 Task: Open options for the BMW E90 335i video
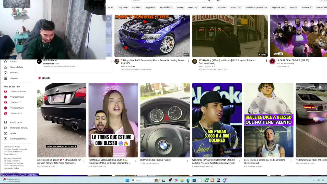[x=189, y=61]
